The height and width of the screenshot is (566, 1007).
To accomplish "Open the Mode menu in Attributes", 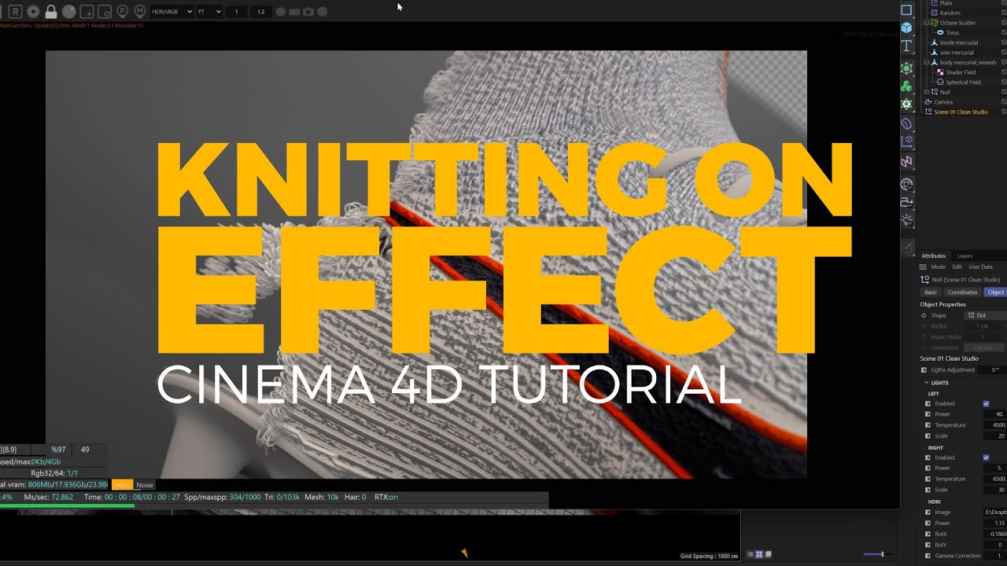I will pyautogui.click(x=938, y=266).
